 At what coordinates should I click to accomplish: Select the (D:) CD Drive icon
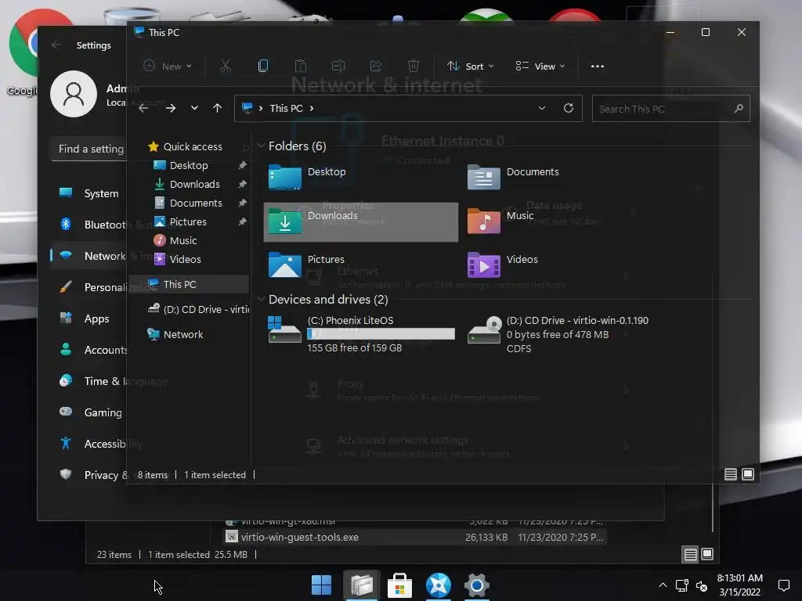pyautogui.click(x=484, y=330)
